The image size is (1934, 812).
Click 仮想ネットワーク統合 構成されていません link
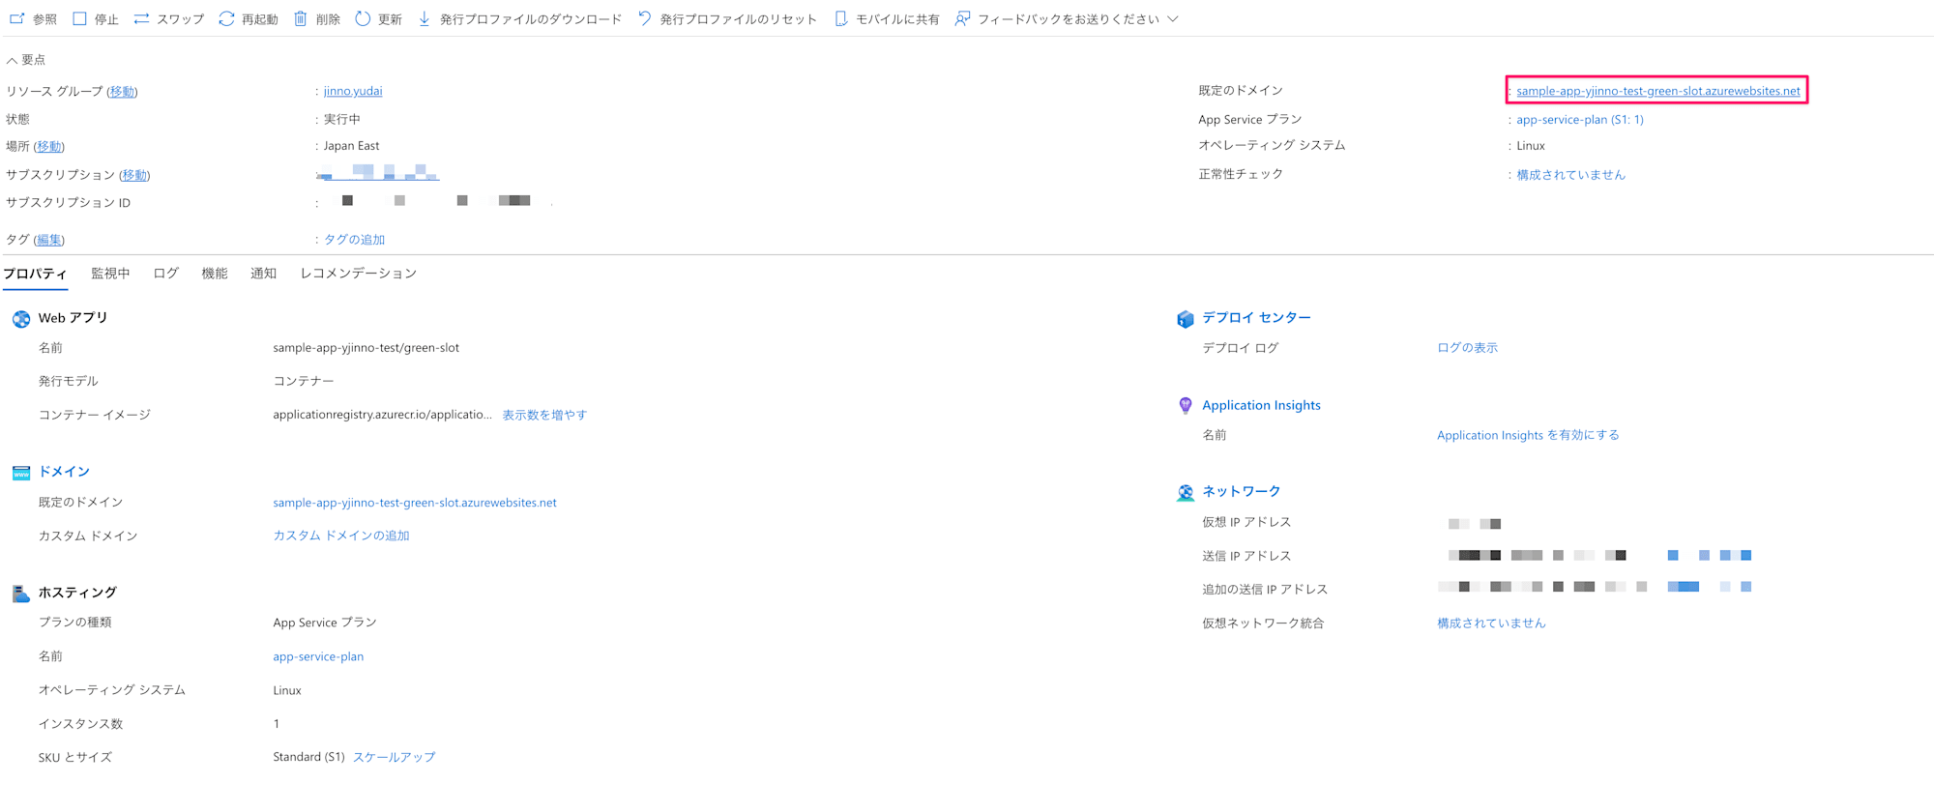tap(1491, 623)
